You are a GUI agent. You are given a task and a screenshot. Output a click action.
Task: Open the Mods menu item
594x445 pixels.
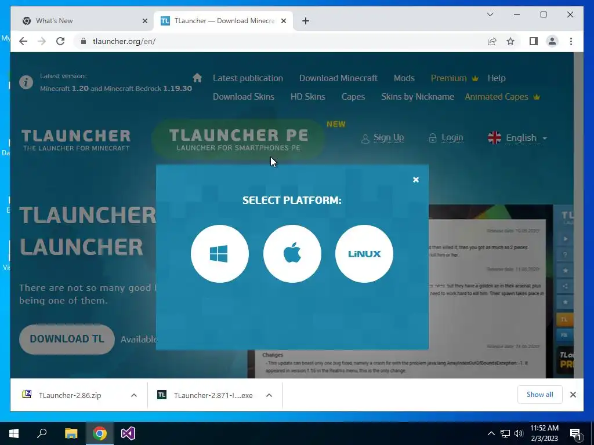[404, 78]
